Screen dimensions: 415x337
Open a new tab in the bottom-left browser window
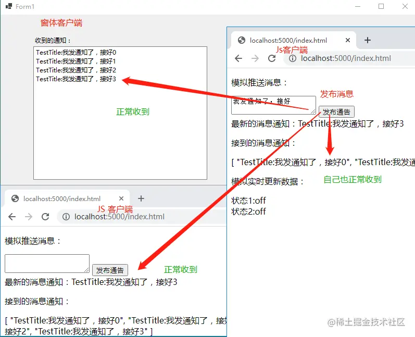(141, 198)
